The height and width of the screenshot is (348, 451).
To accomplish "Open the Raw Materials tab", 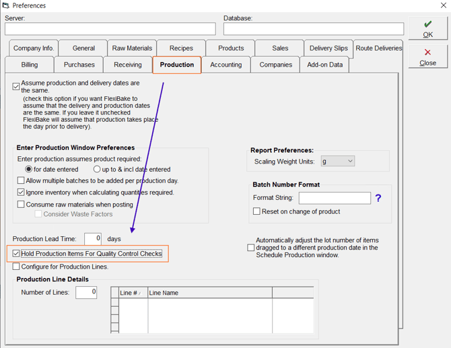I will point(132,48).
